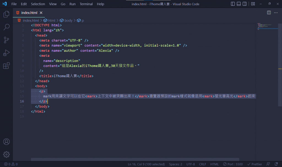This screenshot has width=282, height=167.
Task: Click the closing </body> tag
Action: point(42,107)
